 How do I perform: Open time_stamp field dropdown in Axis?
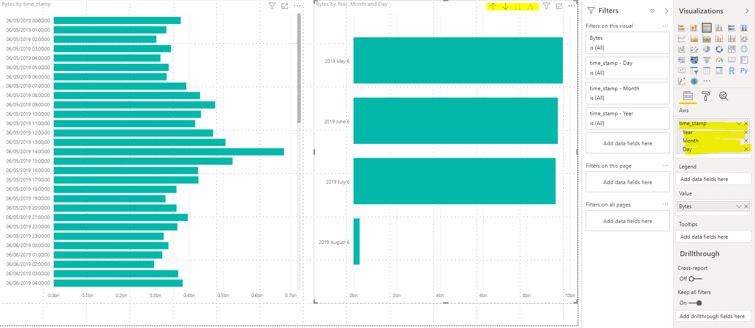pyautogui.click(x=739, y=123)
